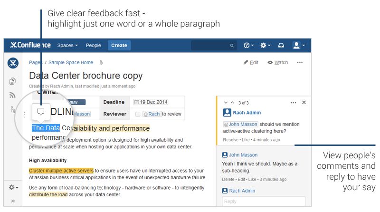Watch this page via Watch button
Screen dimensions: 380x212
[x=278, y=63]
